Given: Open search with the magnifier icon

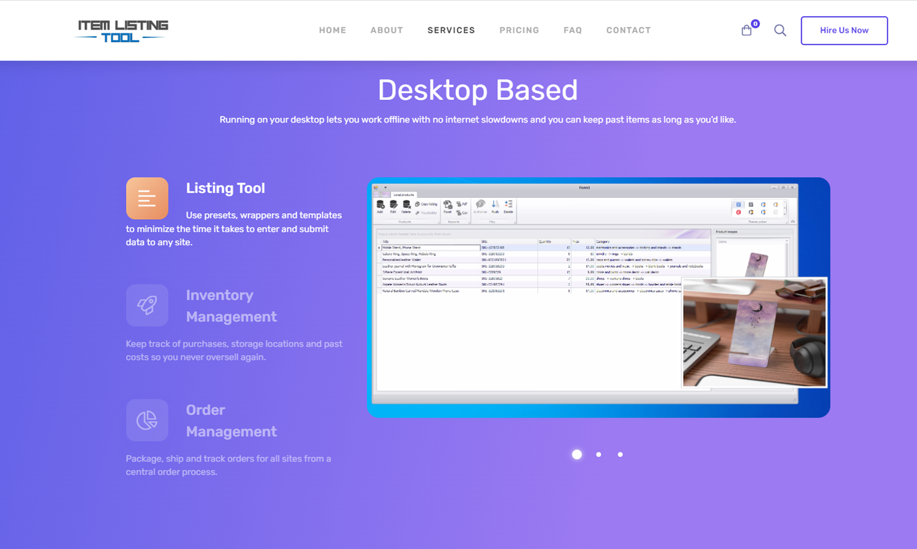Looking at the screenshot, I should (x=780, y=31).
